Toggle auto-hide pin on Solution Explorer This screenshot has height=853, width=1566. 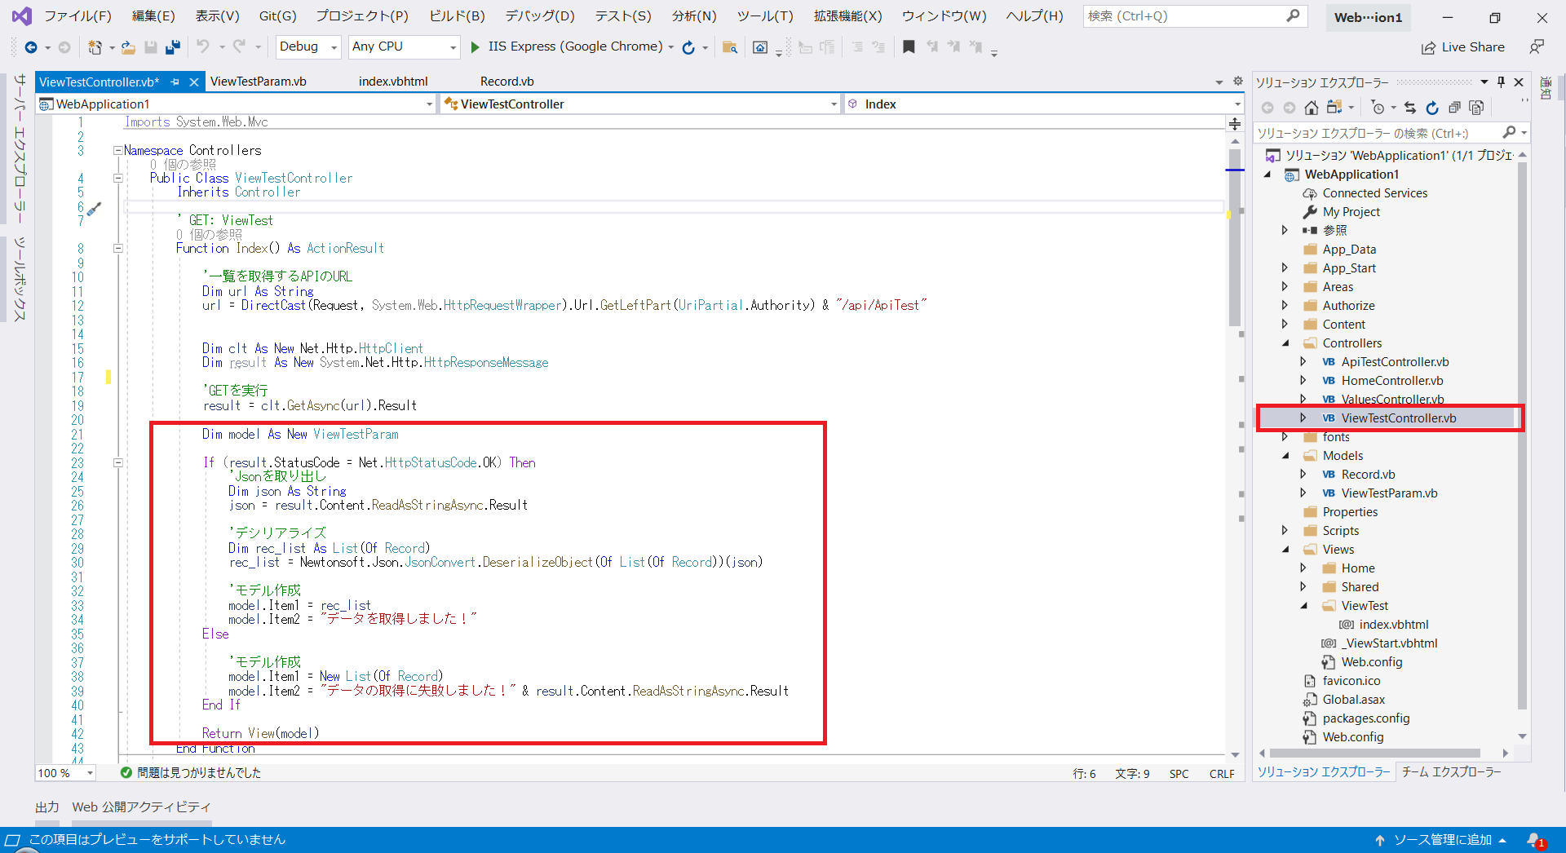tap(1501, 82)
